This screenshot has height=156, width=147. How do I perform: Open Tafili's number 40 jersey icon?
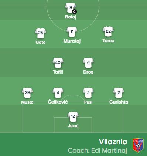pos(58,63)
